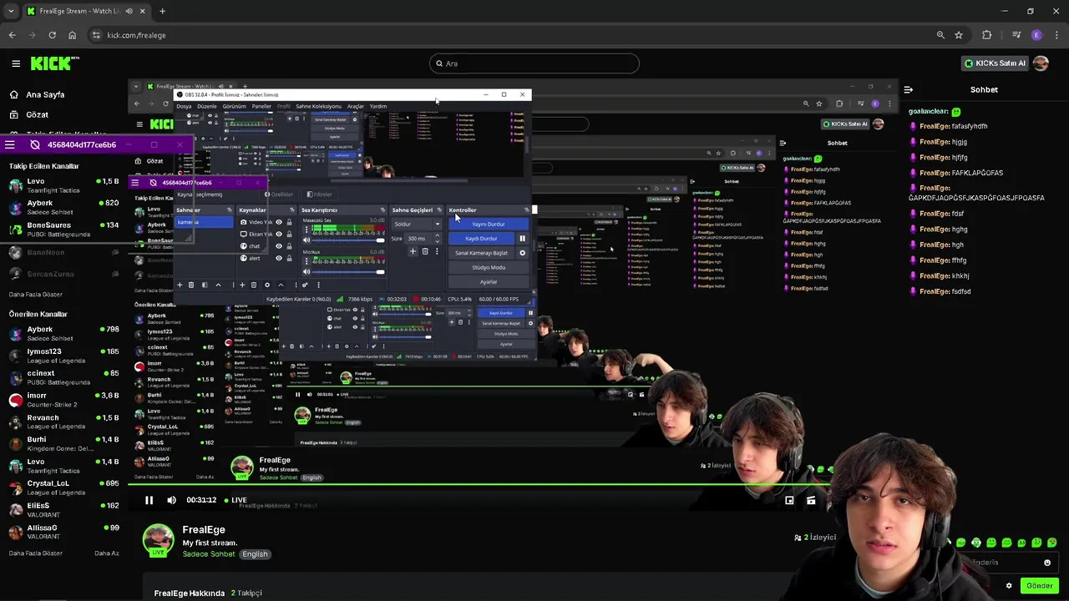1069x601 pixels.
Task: Pause recording with OBS pause button
Action: (523, 239)
